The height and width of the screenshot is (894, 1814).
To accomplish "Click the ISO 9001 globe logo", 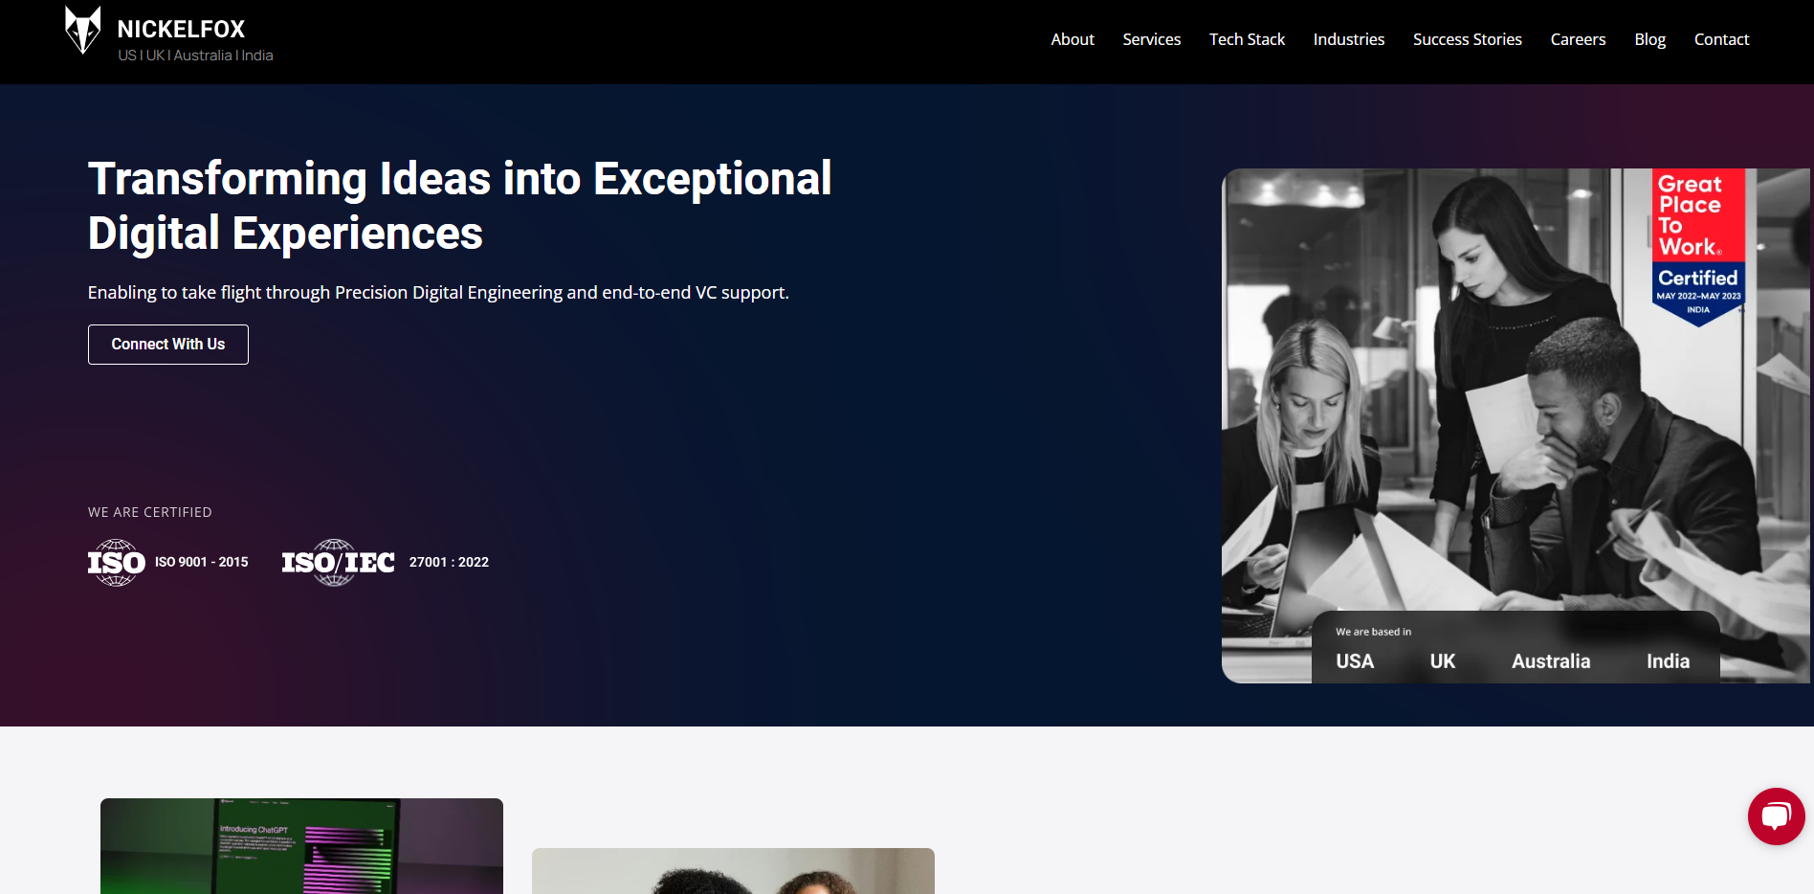I will (117, 563).
